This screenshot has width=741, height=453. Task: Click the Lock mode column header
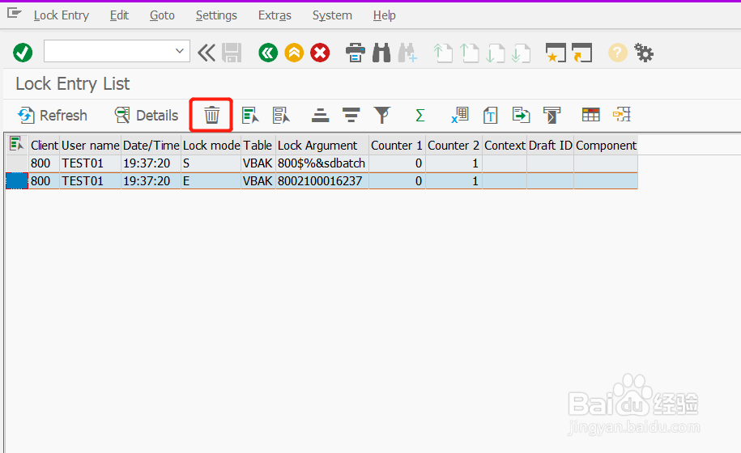211,146
